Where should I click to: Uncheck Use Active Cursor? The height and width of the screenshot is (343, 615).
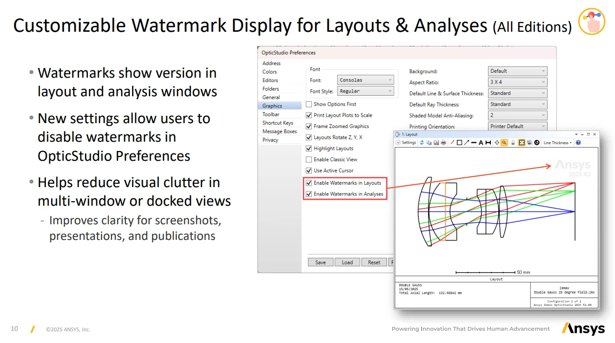(309, 171)
